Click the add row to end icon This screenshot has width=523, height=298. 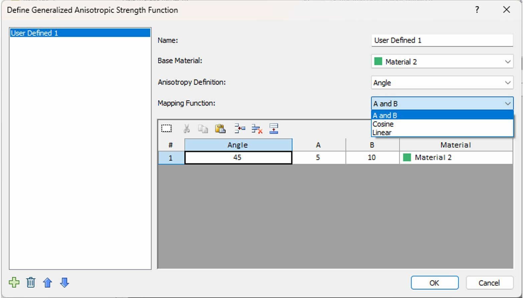[274, 128]
